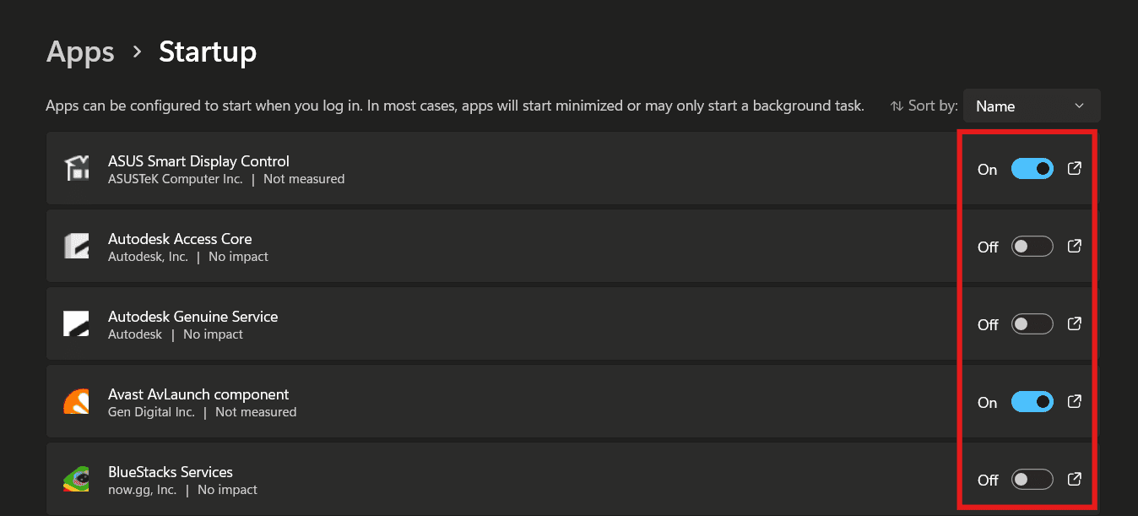Open external link icon for BlueStacks Services
The image size is (1138, 516).
click(1075, 479)
